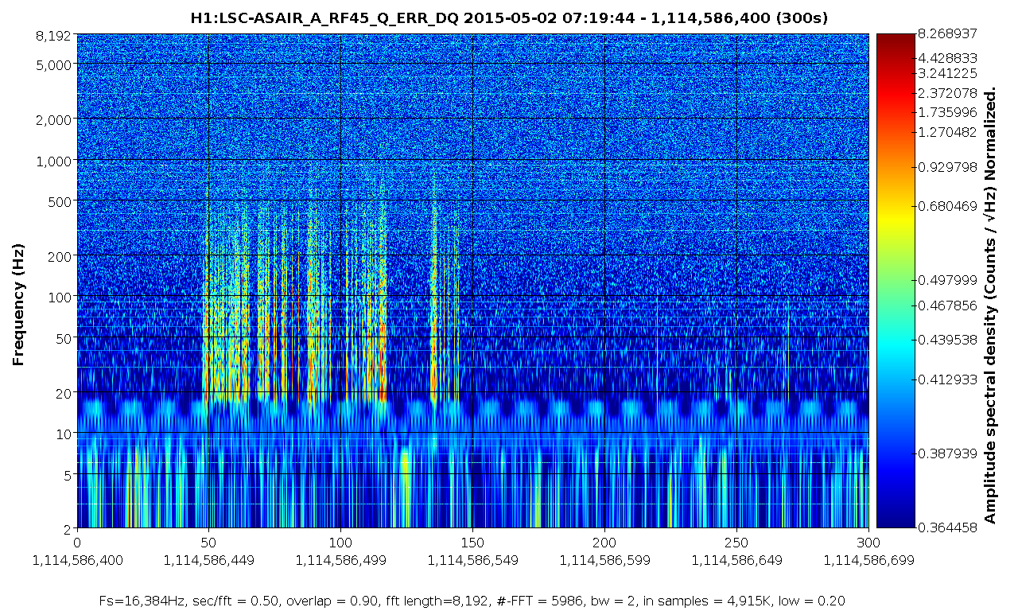Select colorbar value 8.268937
Viewport: 1018px width, 611px height.
tap(946, 33)
